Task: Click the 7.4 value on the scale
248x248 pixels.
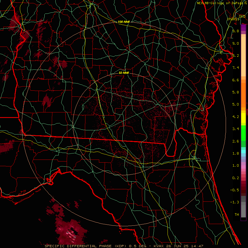Action: [x=236, y=68]
